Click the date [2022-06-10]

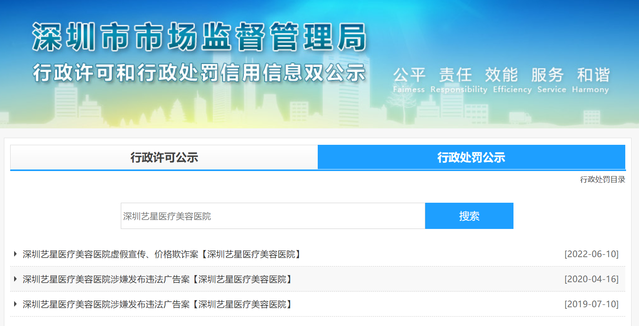pos(592,254)
